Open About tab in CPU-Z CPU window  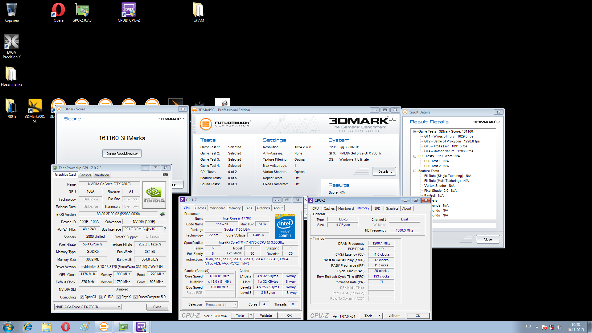tap(278, 208)
